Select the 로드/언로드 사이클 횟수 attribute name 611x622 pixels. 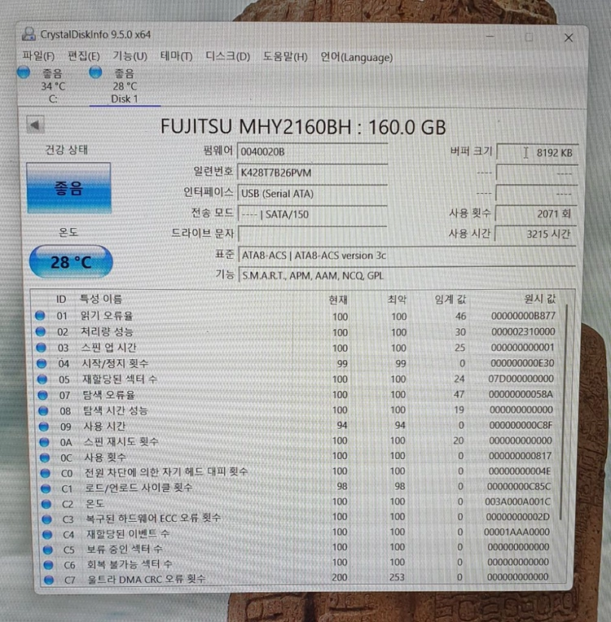(138, 488)
